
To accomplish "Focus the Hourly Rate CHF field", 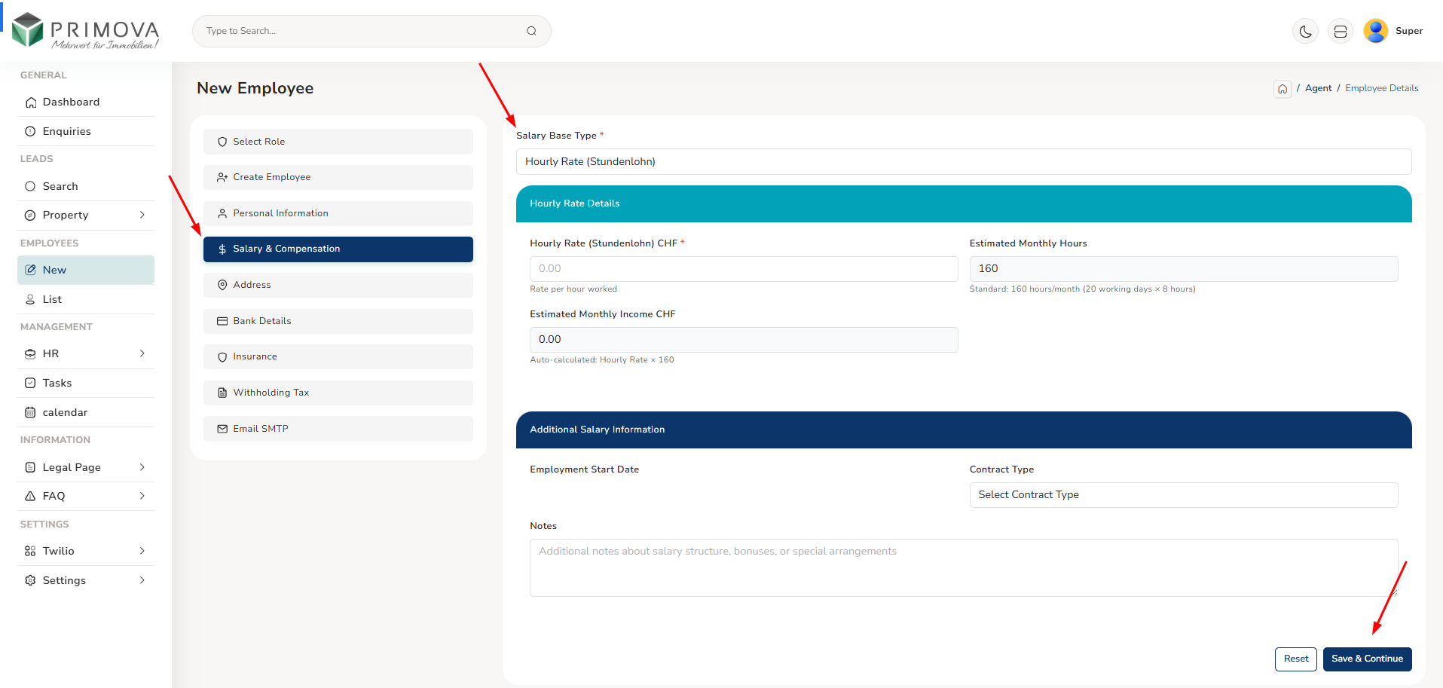I will coord(743,269).
